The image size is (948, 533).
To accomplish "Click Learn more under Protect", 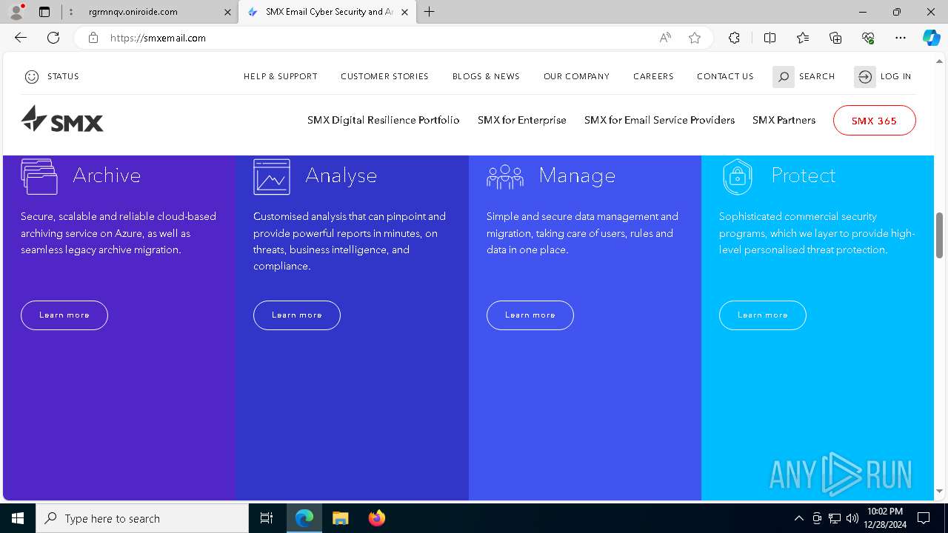I will [763, 315].
